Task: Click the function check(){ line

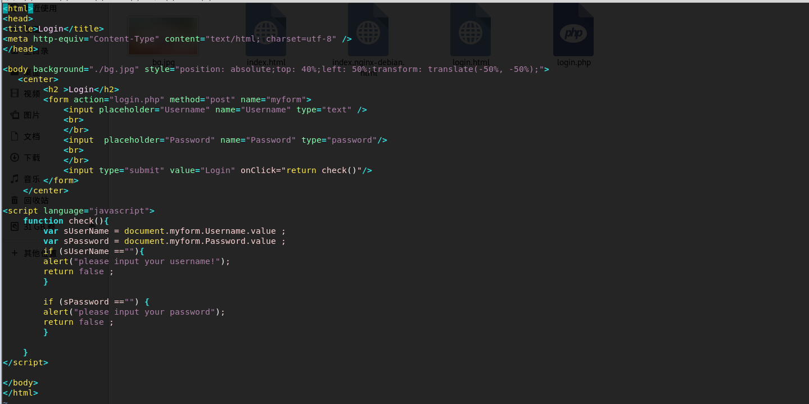Action: pos(66,221)
